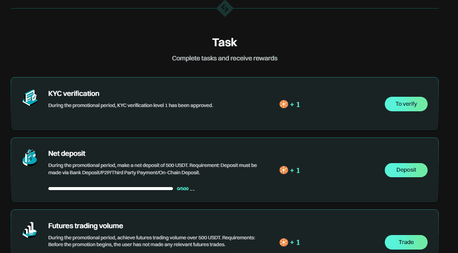Click the Task section heading
The width and height of the screenshot is (458, 253).
[x=225, y=42]
